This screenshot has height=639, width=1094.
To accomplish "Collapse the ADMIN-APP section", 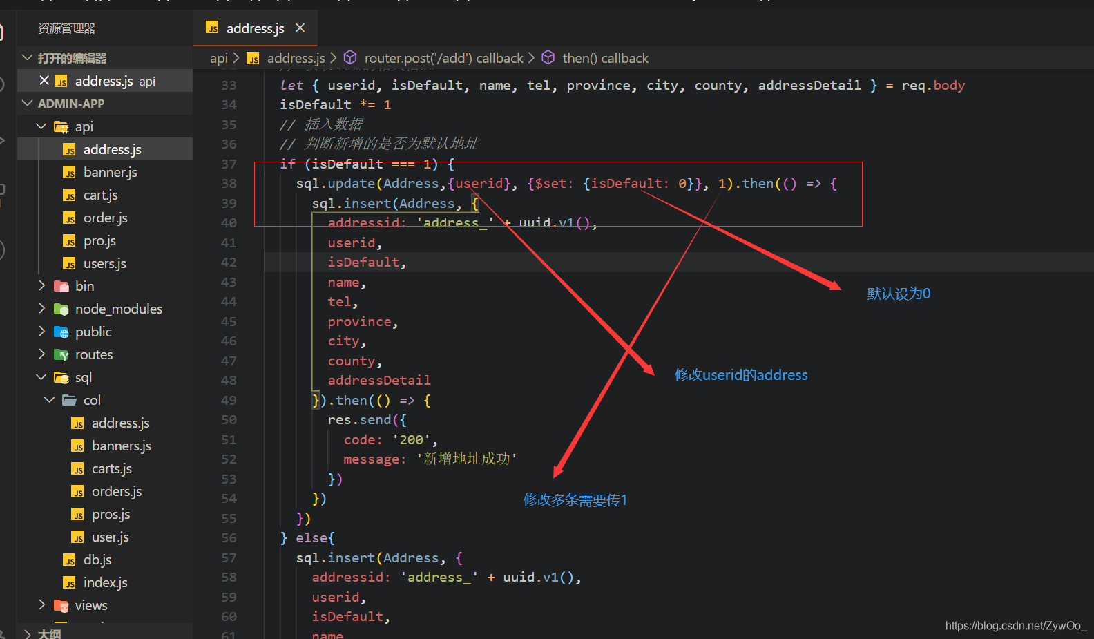I will point(28,104).
